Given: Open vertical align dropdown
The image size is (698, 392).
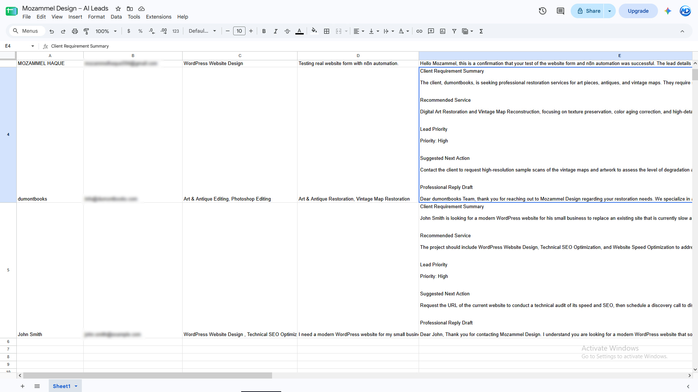Looking at the screenshot, I should coord(374,31).
